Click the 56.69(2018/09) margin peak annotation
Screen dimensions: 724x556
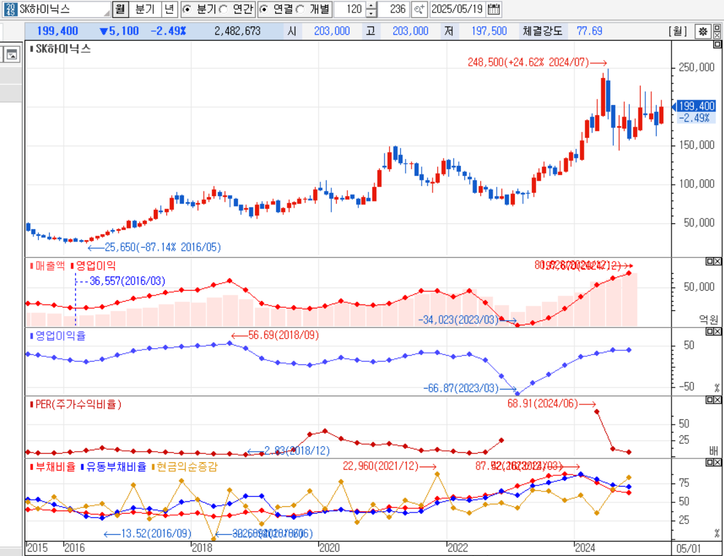pyautogui.click(x=283, y=335)
